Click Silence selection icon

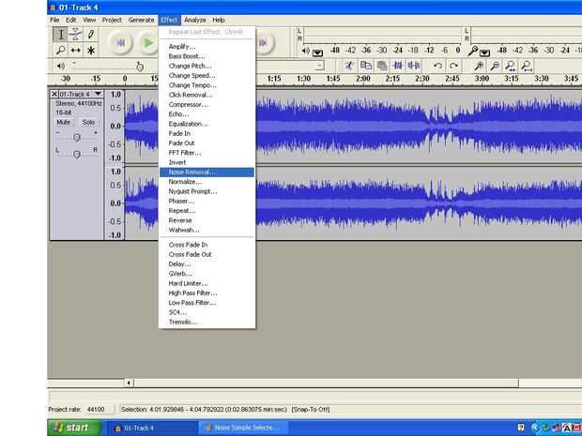click(413, 66)
